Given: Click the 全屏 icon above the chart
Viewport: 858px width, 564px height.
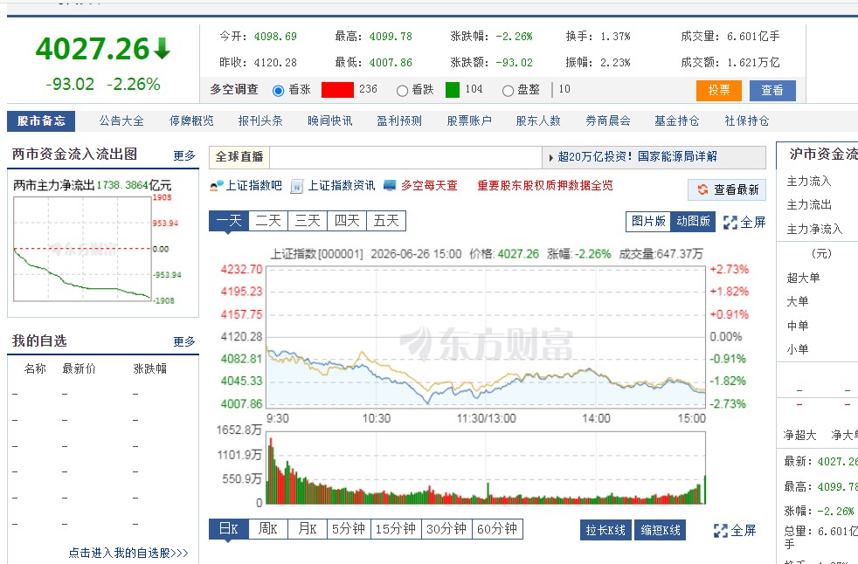Looking at the screenshot, I should click(730, 223).
